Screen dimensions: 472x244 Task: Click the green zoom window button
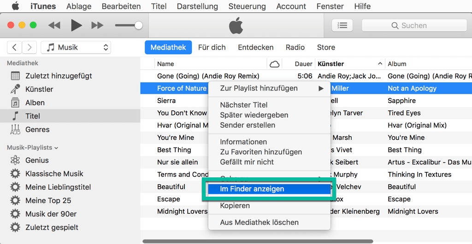pyautogui.click(x=33, y=25)
